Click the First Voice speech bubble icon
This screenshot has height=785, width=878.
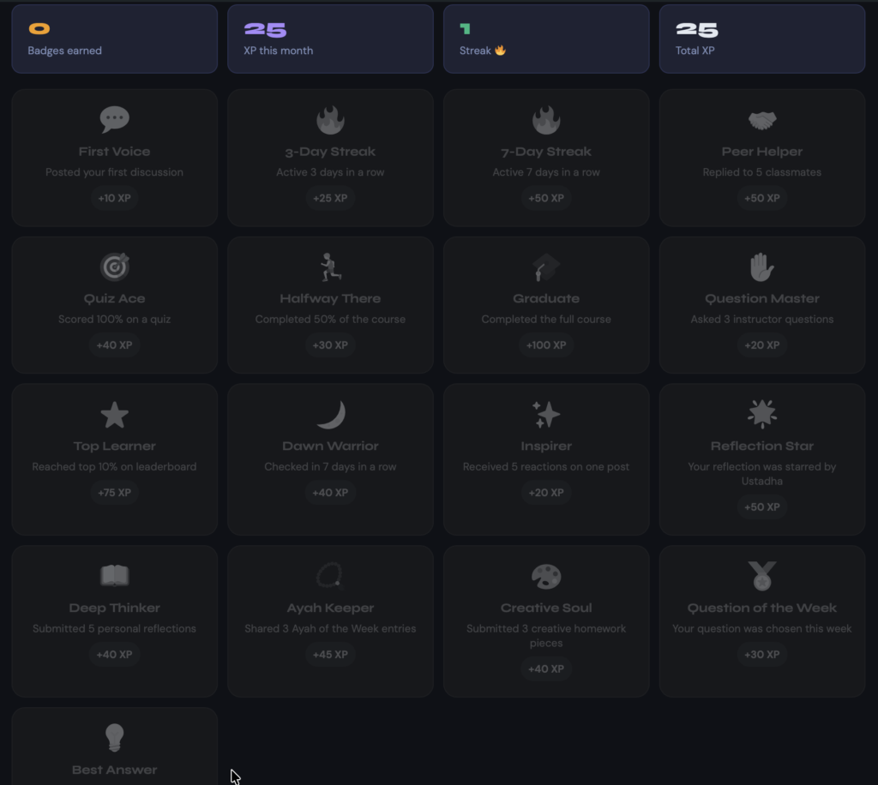(114, 119)
